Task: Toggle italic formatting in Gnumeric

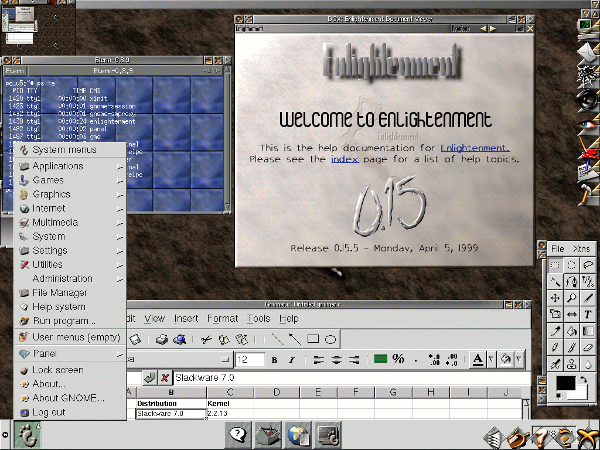Action: pyautogui.click(x=292, y=360)
